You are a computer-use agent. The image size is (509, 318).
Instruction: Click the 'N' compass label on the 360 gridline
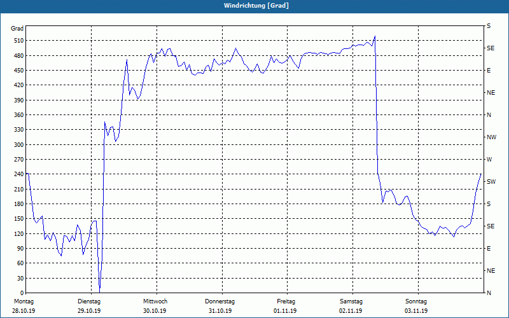point(489,115)
